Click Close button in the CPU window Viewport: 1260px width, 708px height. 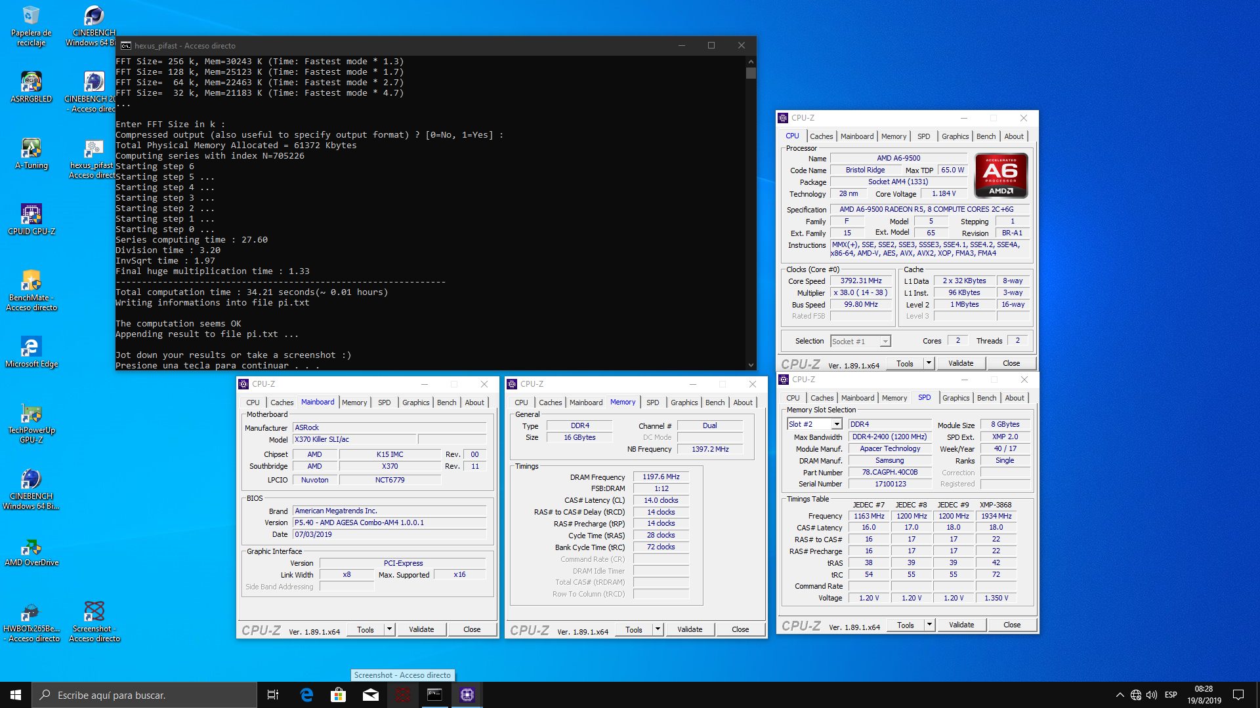[1011, 363]
